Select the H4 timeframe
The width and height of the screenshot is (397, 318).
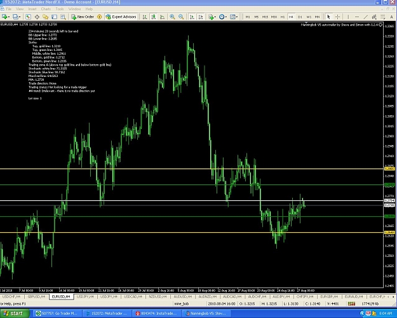pyautogui.click(x=291, y=17)
